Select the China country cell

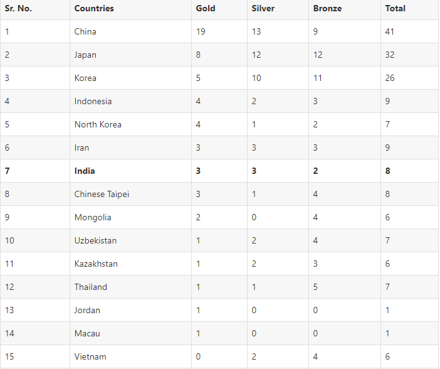click(85, 31)
